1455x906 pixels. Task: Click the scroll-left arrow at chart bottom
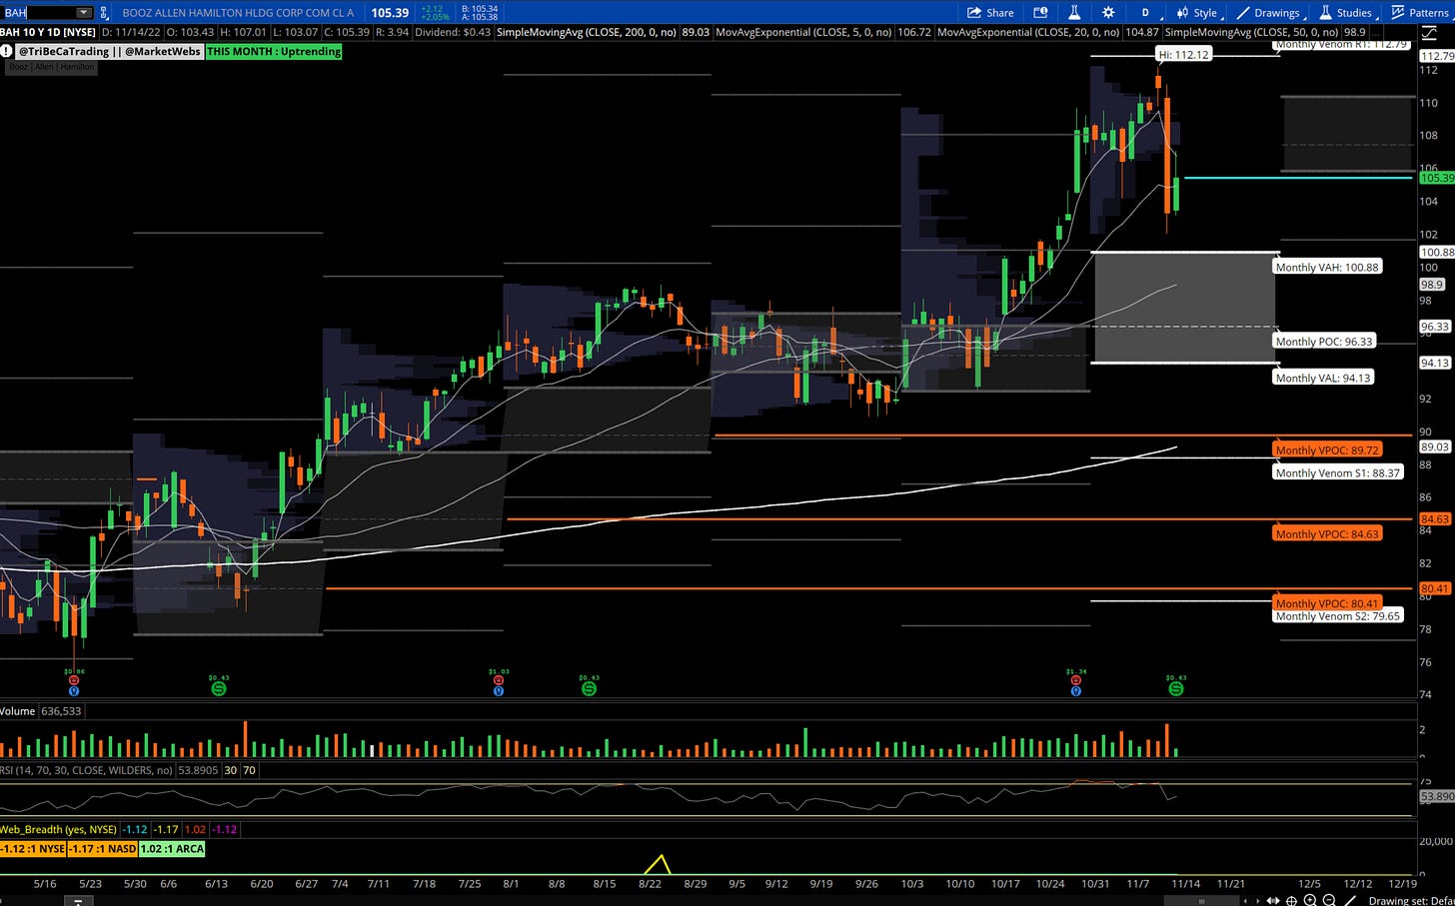pos(1245,900)
